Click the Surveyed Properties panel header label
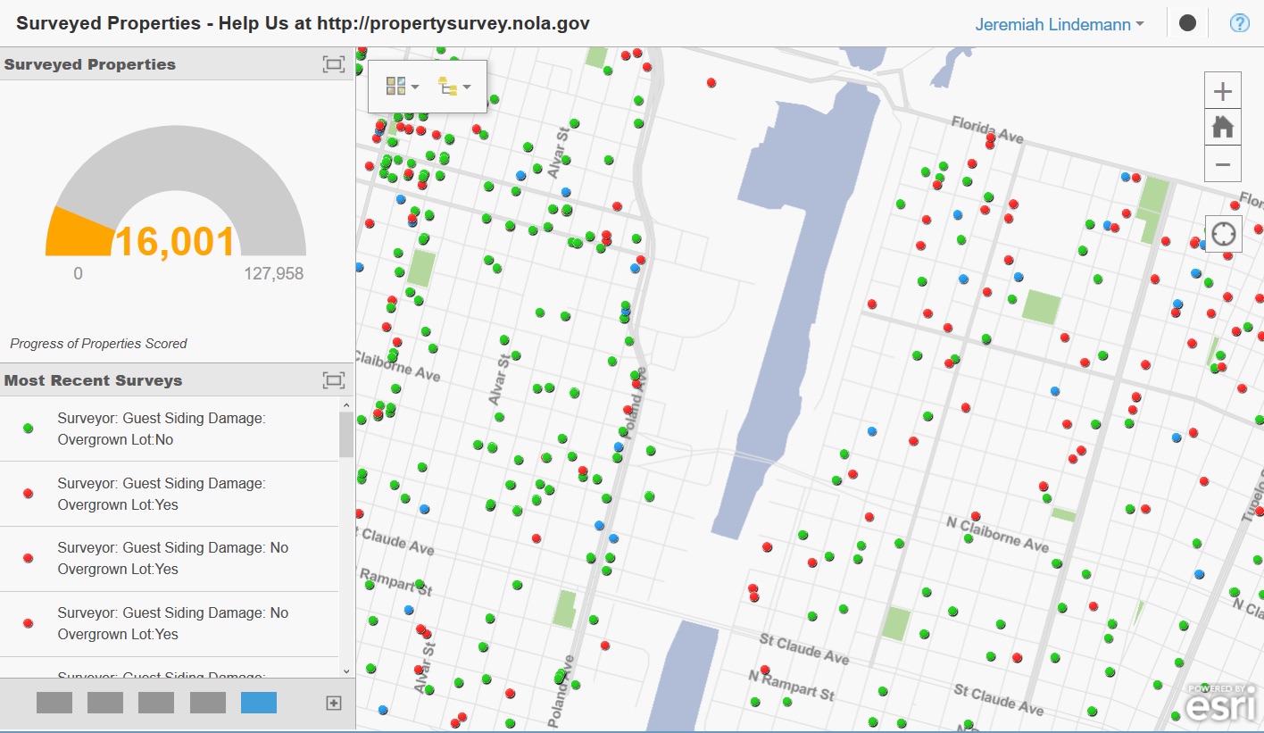This screenshot has width=1264, height=733. click(x=90, y=64)
